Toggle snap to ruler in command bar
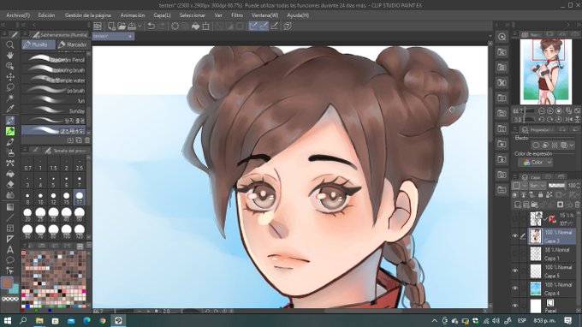 253,26
